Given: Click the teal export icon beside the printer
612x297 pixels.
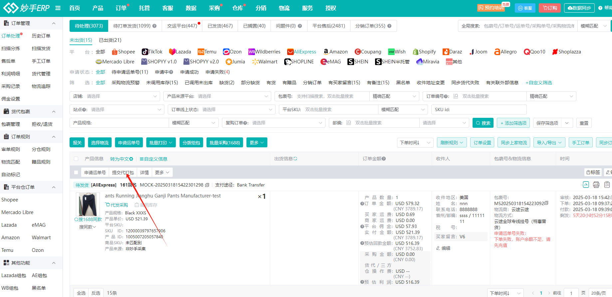Looking at the screenshot, I should coord(585,185).
